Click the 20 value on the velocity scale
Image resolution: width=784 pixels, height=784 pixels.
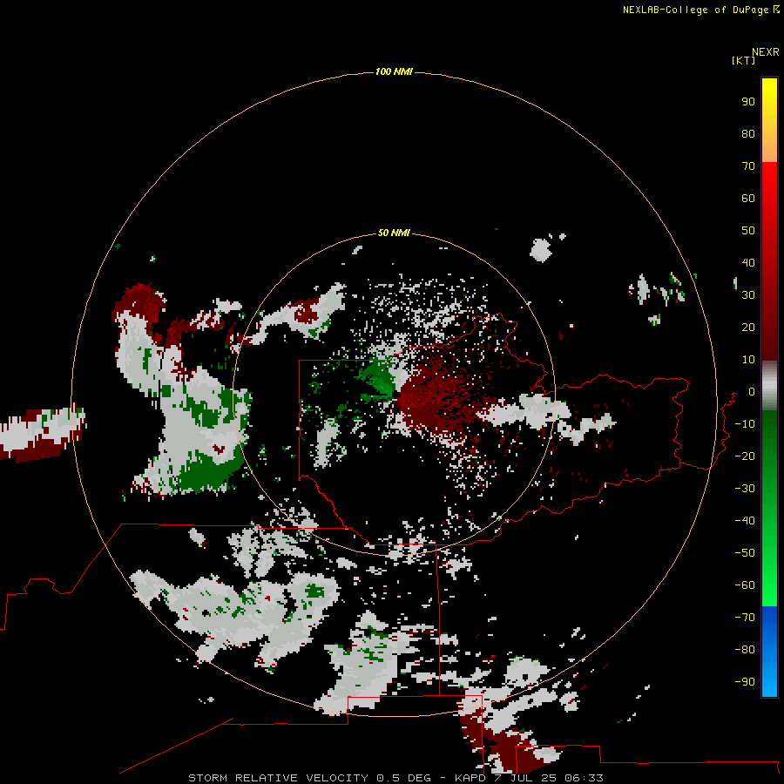[x=748, y=327]
